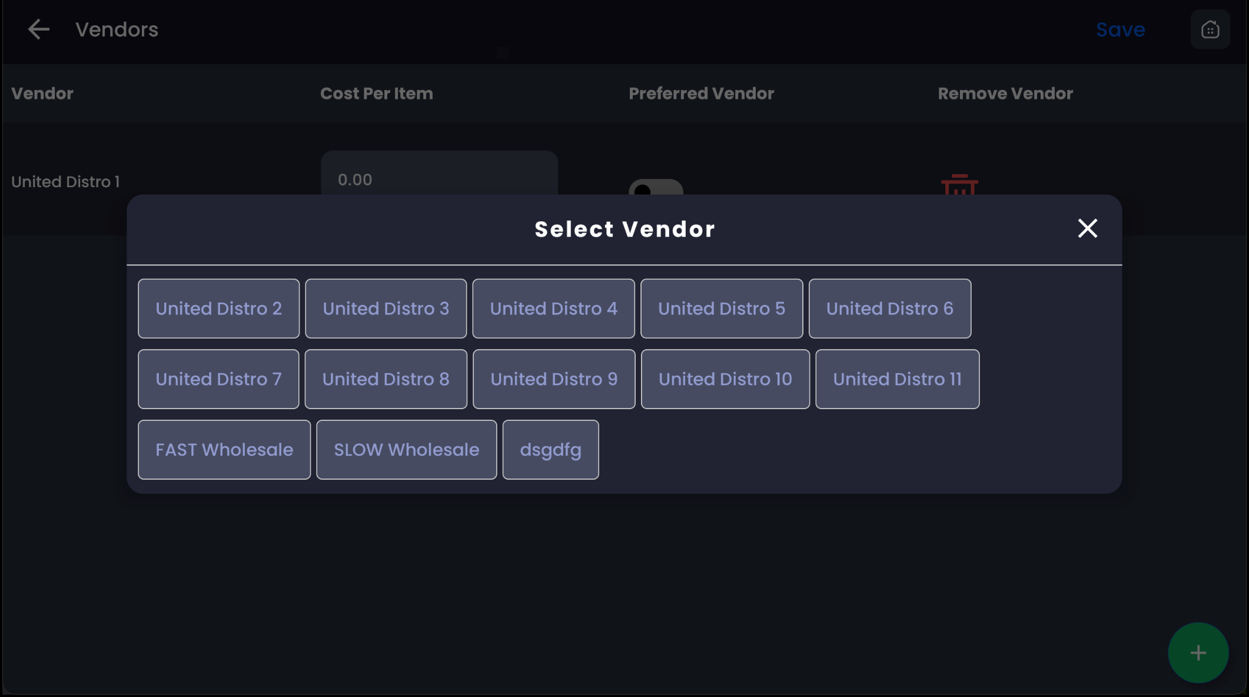Close the Select Vendor dialog

tap(1087, 228)
